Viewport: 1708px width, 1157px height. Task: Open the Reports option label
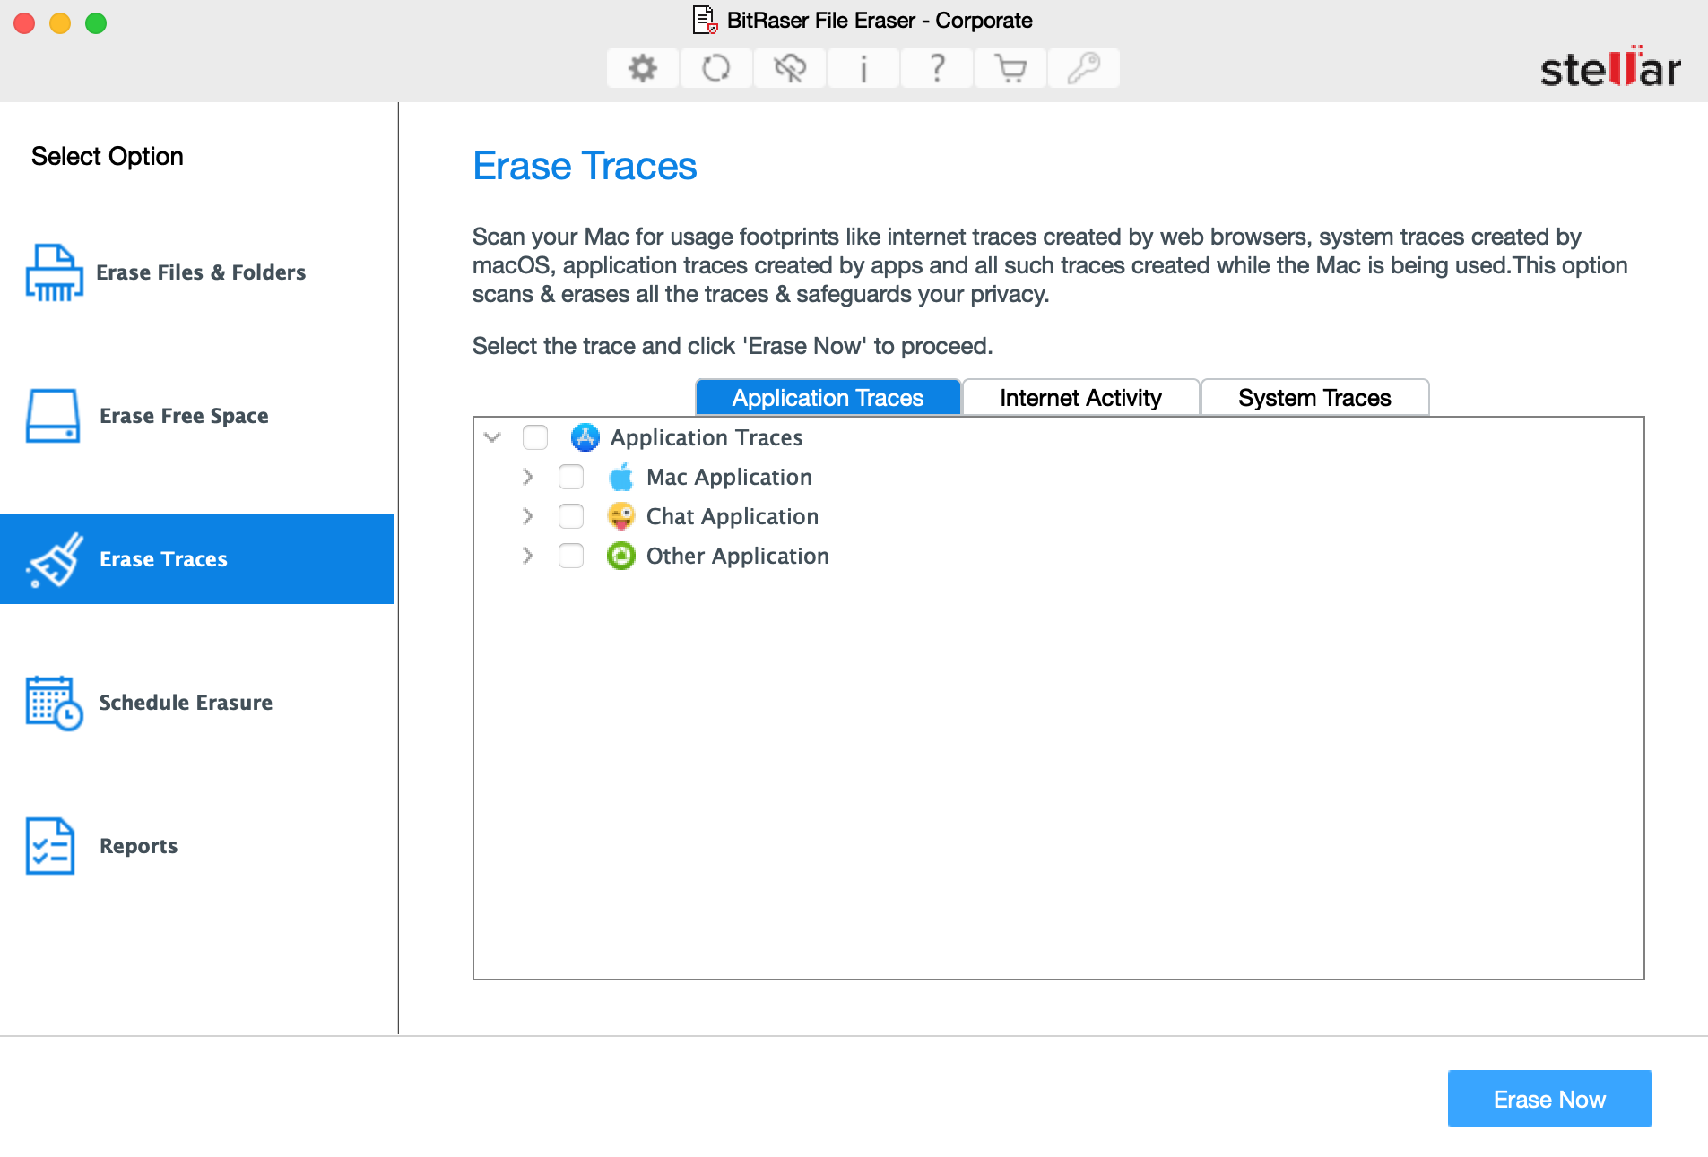138,846
